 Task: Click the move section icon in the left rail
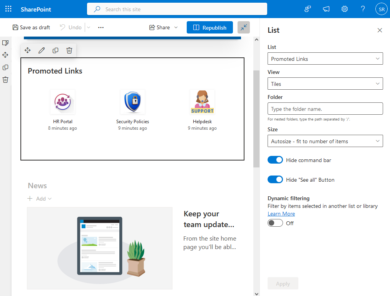click(x=5, y=55)
